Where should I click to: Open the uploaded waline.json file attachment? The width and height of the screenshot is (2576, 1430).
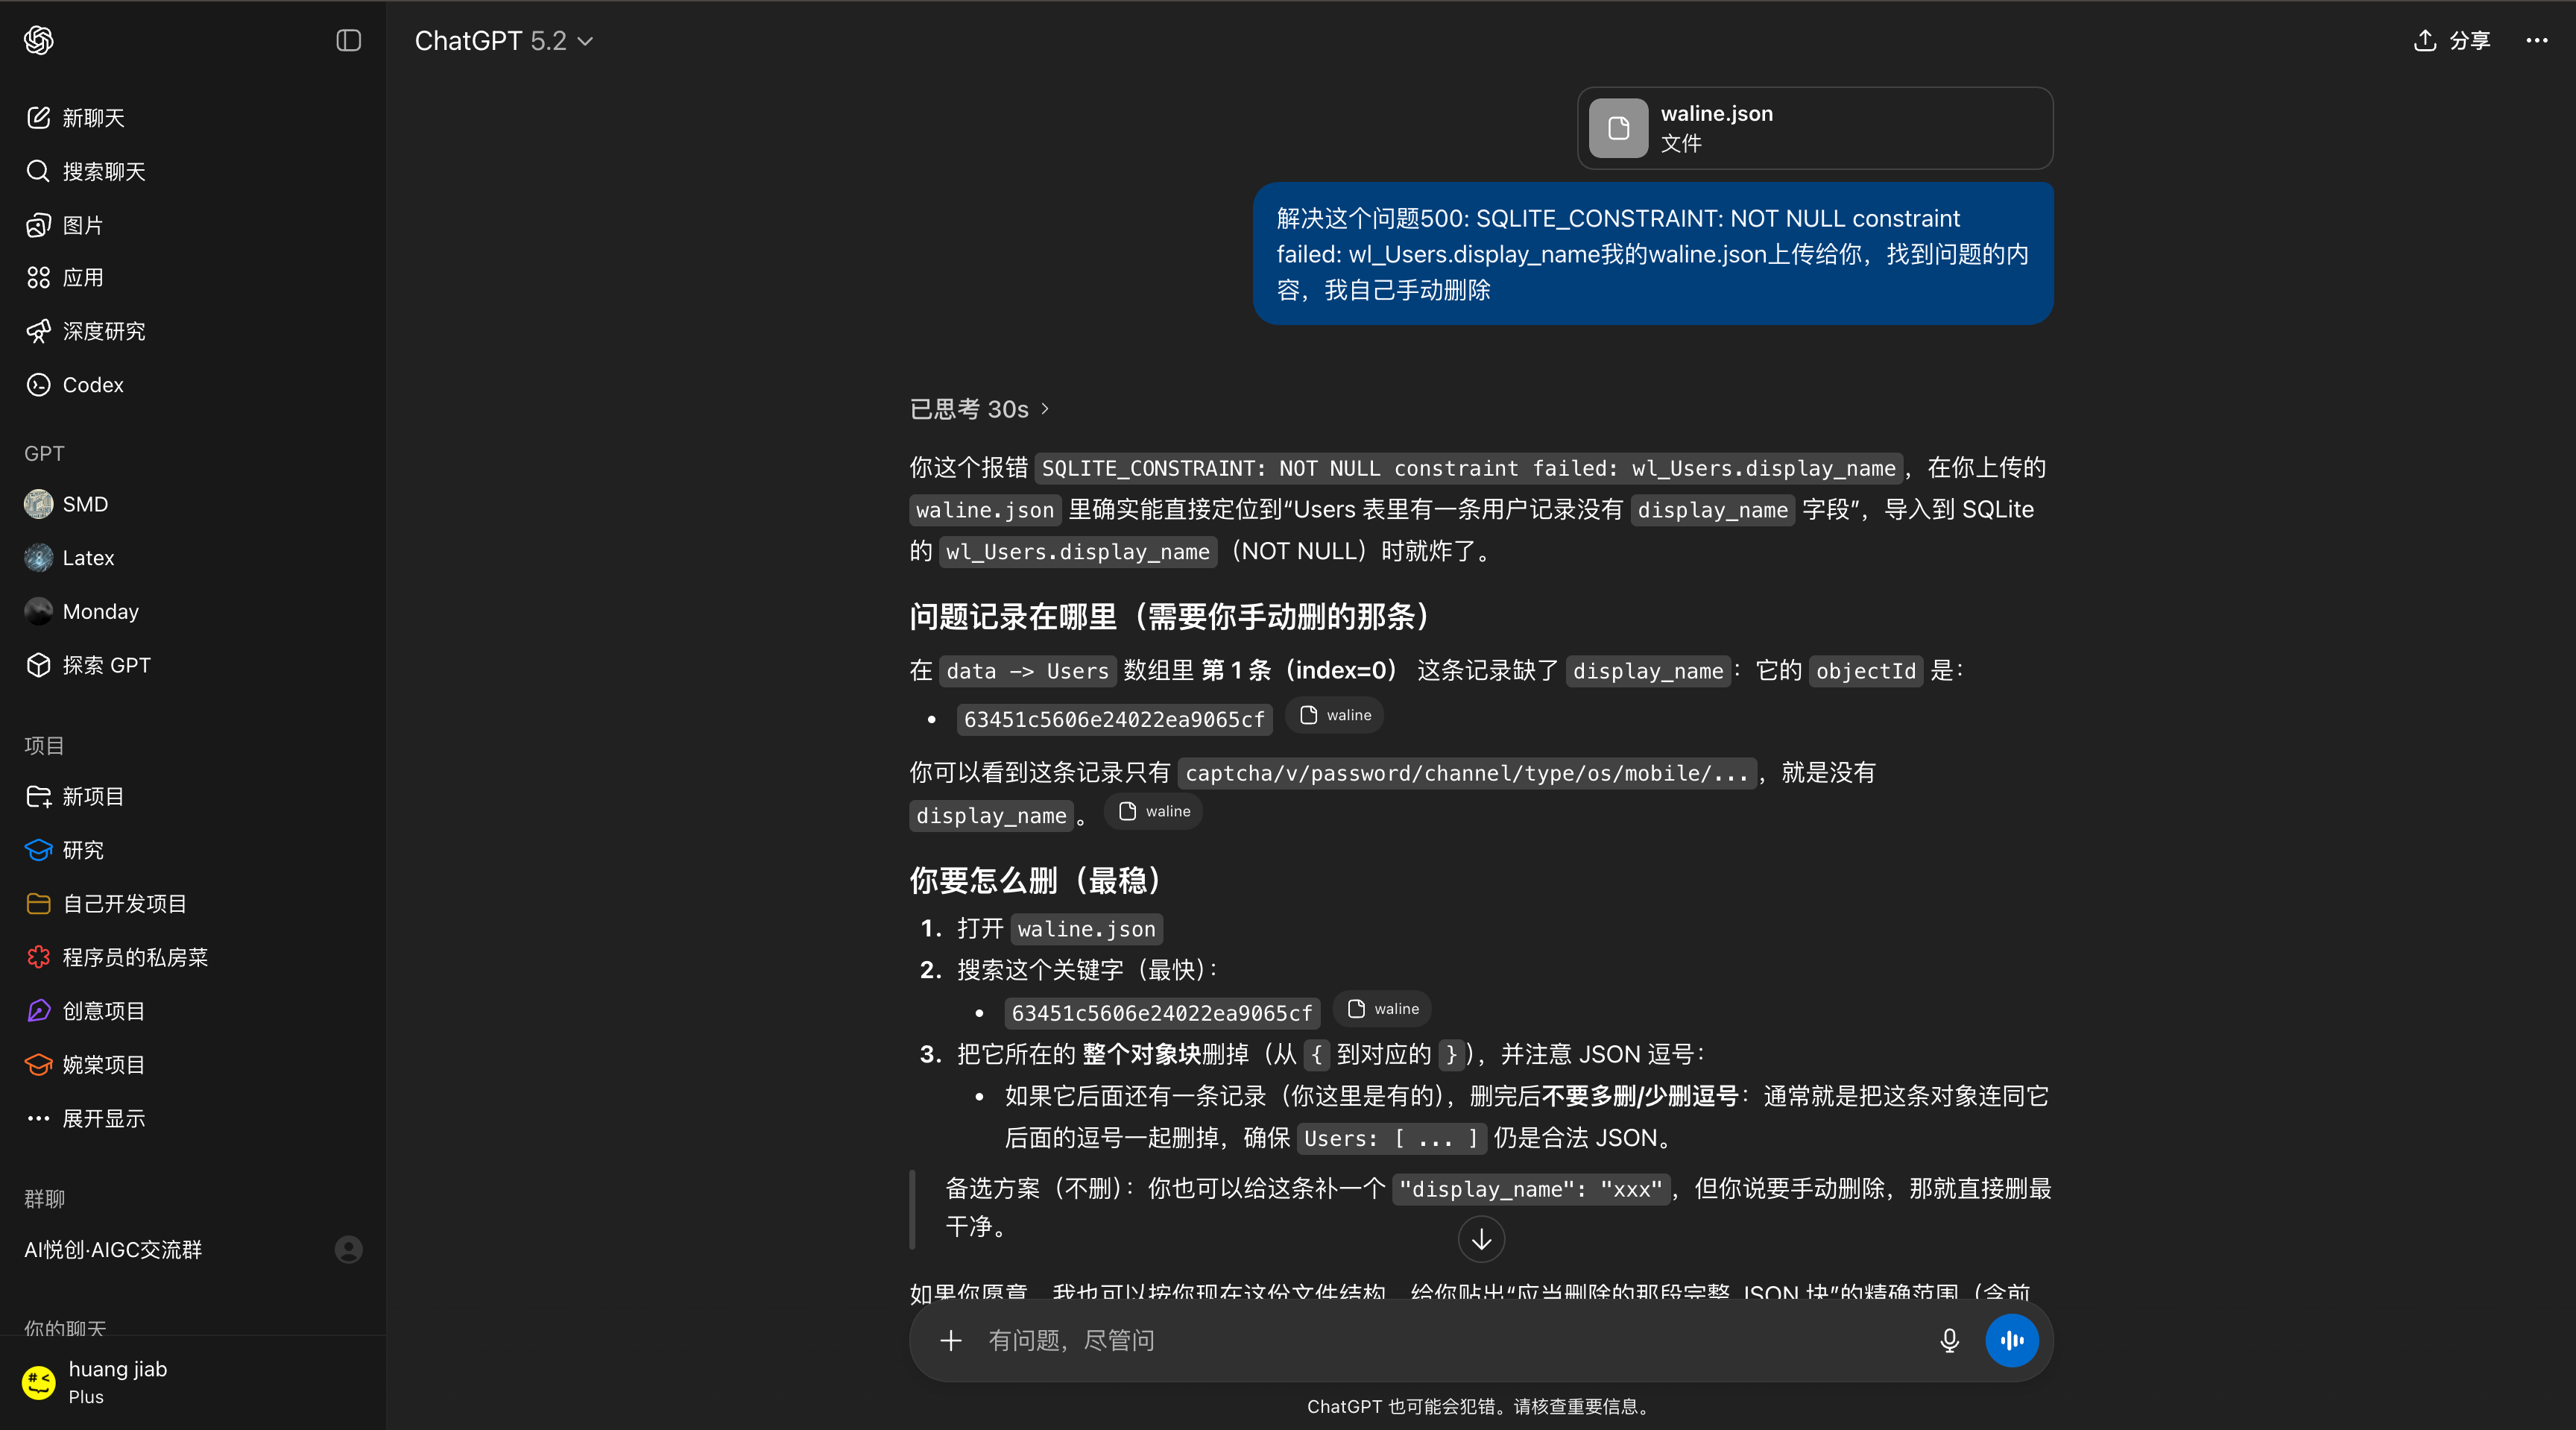tap(1814, 128)
